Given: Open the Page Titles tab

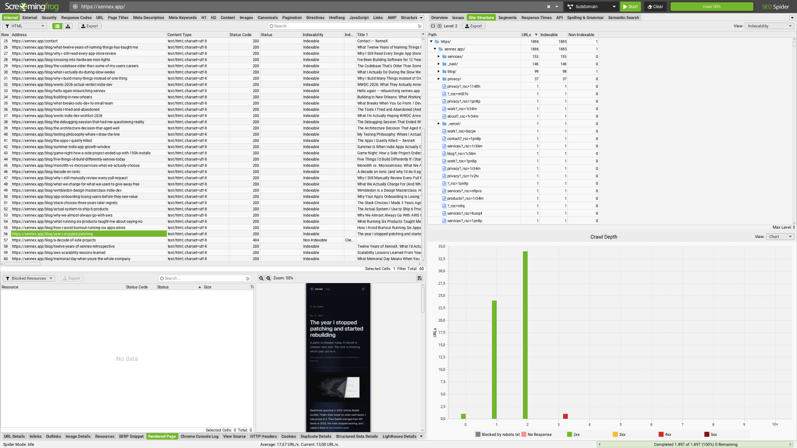Looking at the screenshot, I should tap(118, 17).
